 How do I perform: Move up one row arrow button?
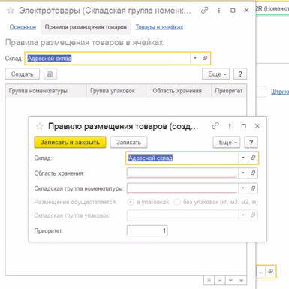[x=220, y=281]
